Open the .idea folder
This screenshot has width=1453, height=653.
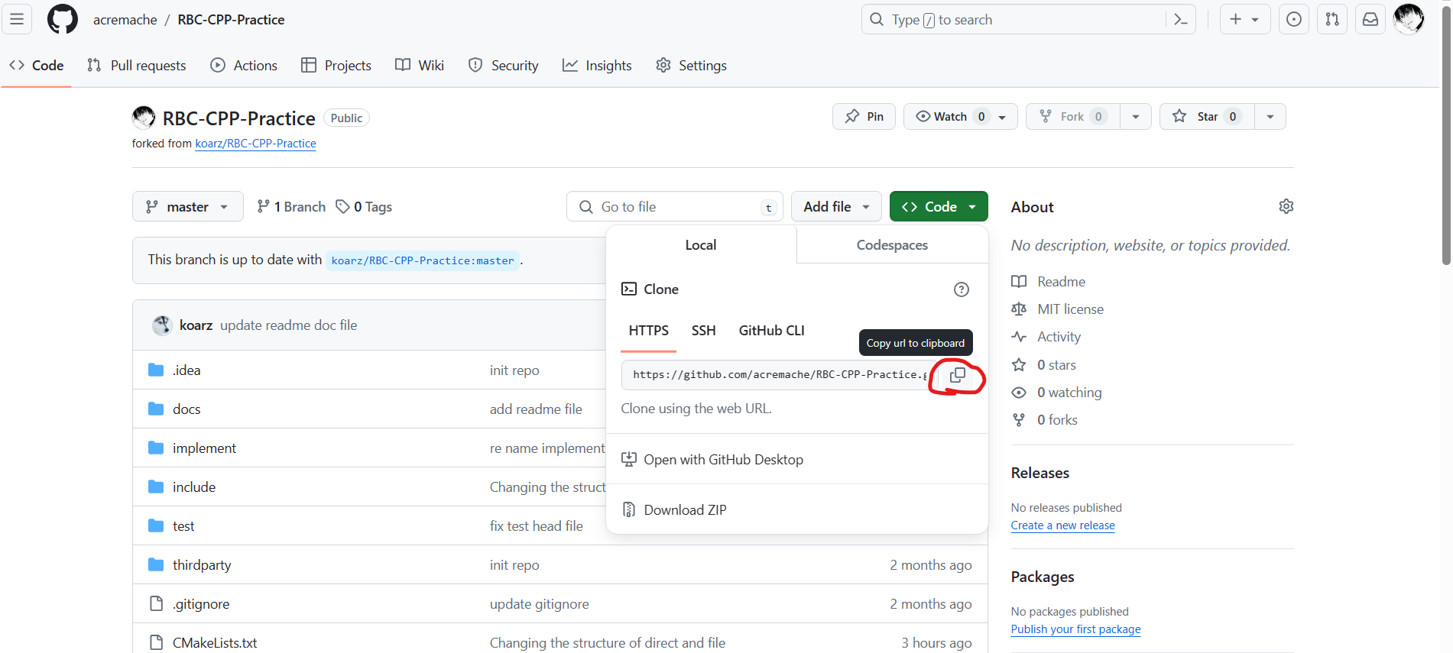pyautogui.click(x=186, y=370)
